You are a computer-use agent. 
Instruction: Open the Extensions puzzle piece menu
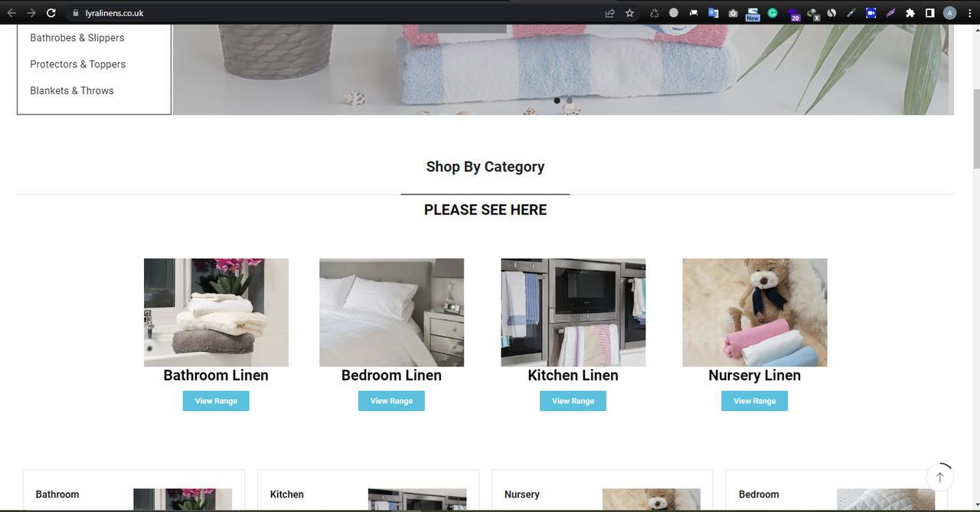point(910,13)
